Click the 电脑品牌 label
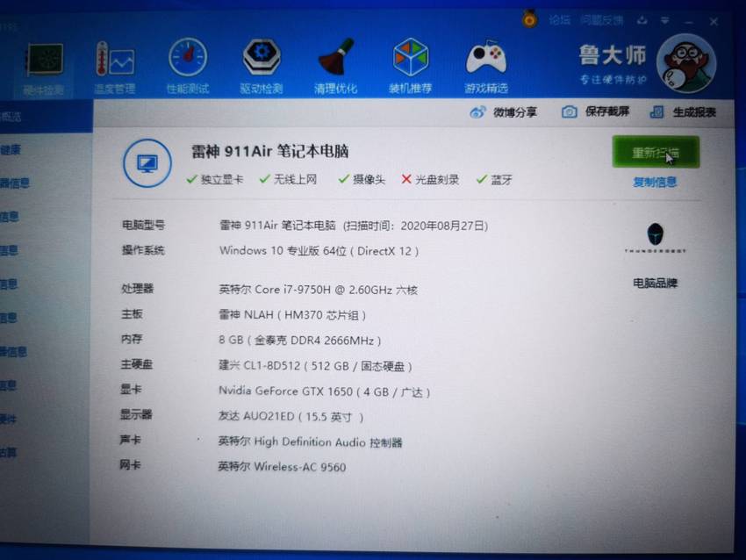The width and height of the screenshot is (746, 560). coord(655,284)
